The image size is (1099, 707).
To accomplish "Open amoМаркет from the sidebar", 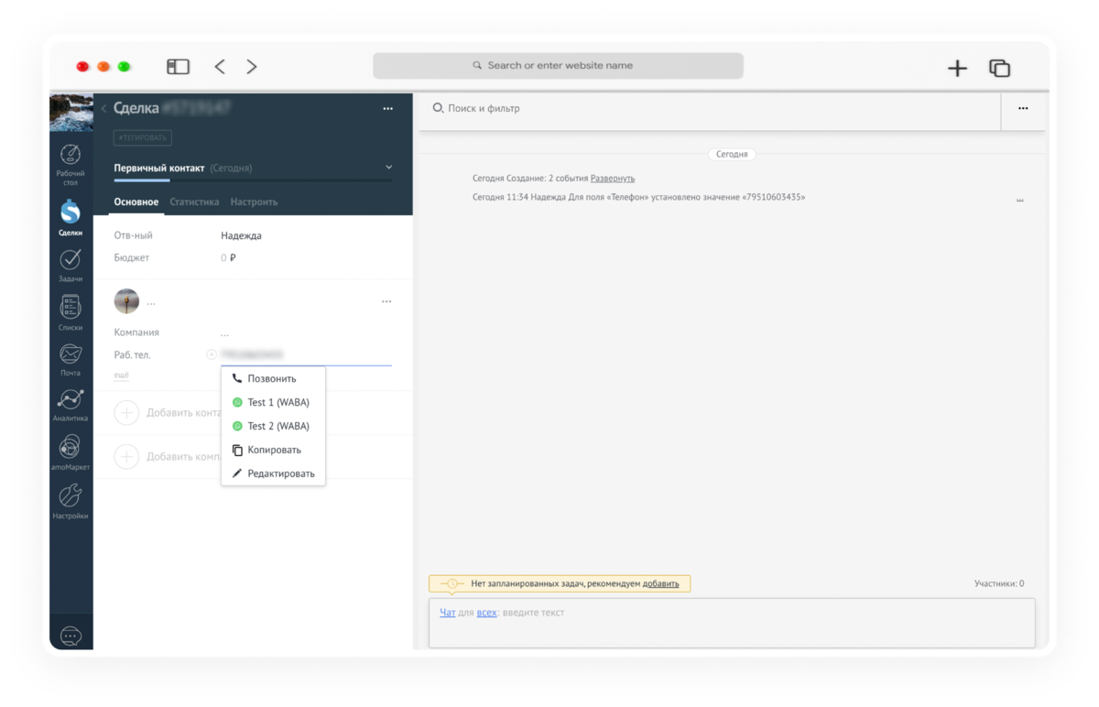I will tap(71, 452).
